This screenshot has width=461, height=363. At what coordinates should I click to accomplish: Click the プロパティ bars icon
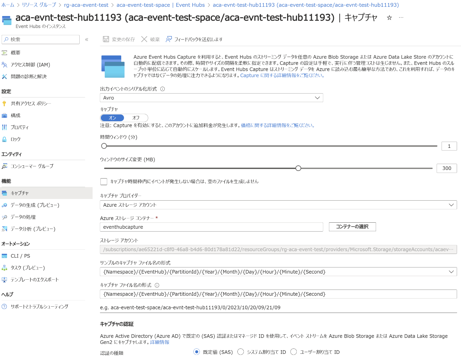pyautogui.click(x=4, y=127)
